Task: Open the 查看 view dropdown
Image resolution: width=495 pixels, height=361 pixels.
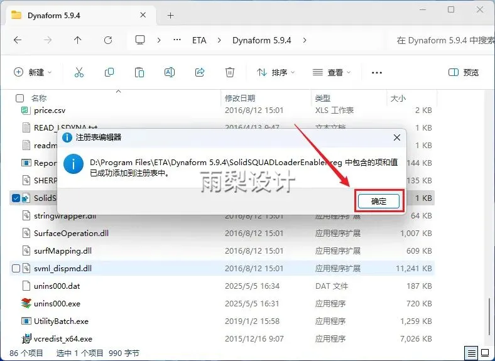Action: point(332,72)
